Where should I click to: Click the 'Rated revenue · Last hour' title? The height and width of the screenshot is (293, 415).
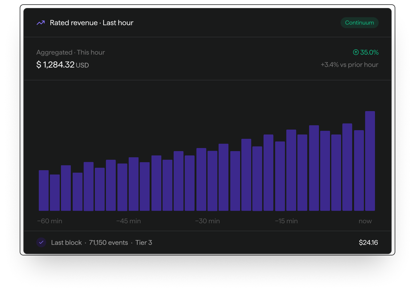tap(91, 23)
